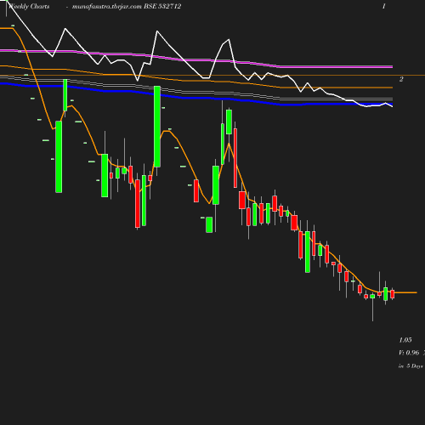Click the "Weekly Charts" title text
The width and height of the screenshot is (425, 425).
(x=29, y=6)
